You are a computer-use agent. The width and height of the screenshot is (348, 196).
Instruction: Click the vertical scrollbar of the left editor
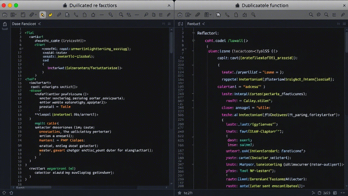171,42
